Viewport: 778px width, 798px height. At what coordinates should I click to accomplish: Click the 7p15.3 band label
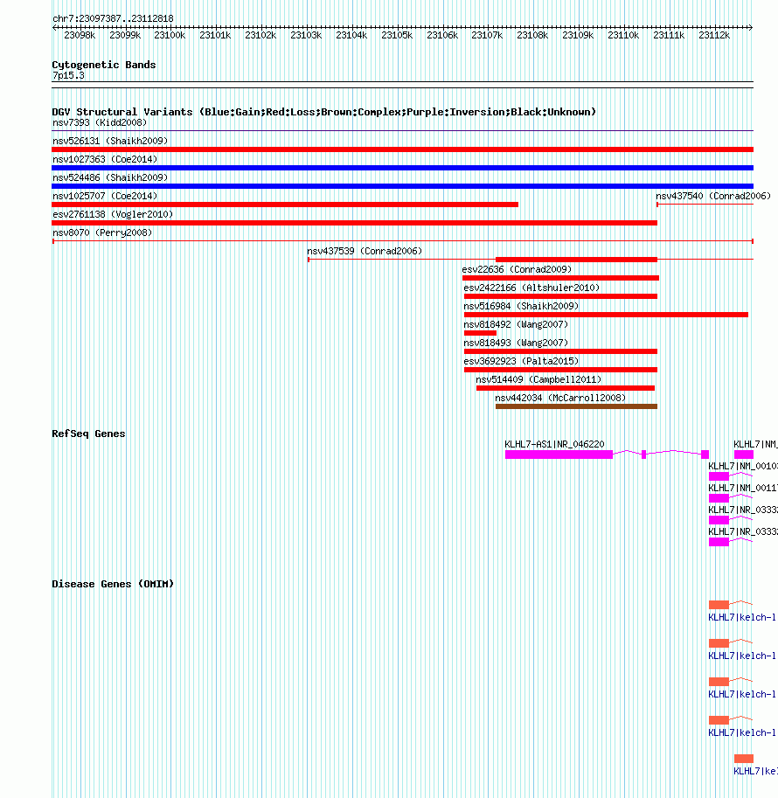[68, 75]
